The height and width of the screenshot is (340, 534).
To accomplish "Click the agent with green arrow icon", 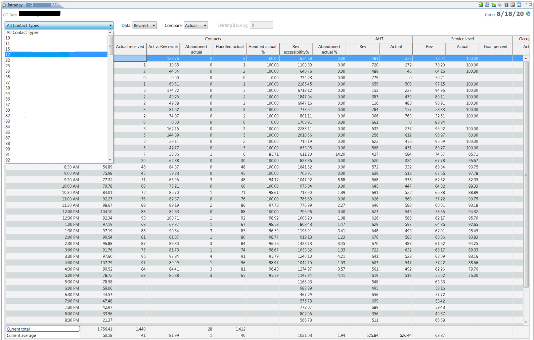I will click(494, 5).
